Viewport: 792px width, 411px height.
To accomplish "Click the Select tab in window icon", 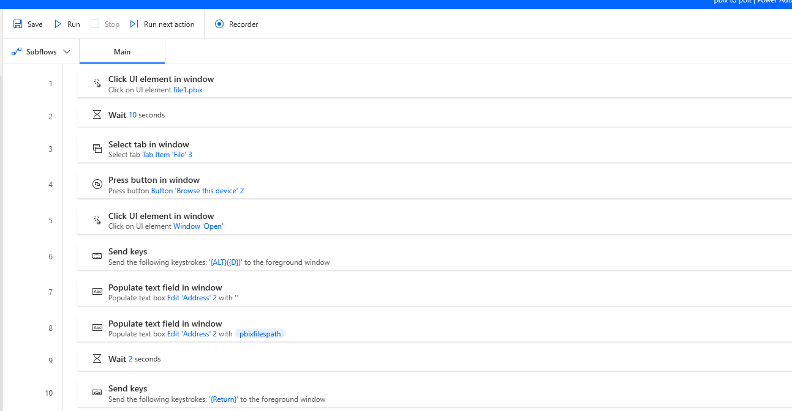I will tap(97, 149).
